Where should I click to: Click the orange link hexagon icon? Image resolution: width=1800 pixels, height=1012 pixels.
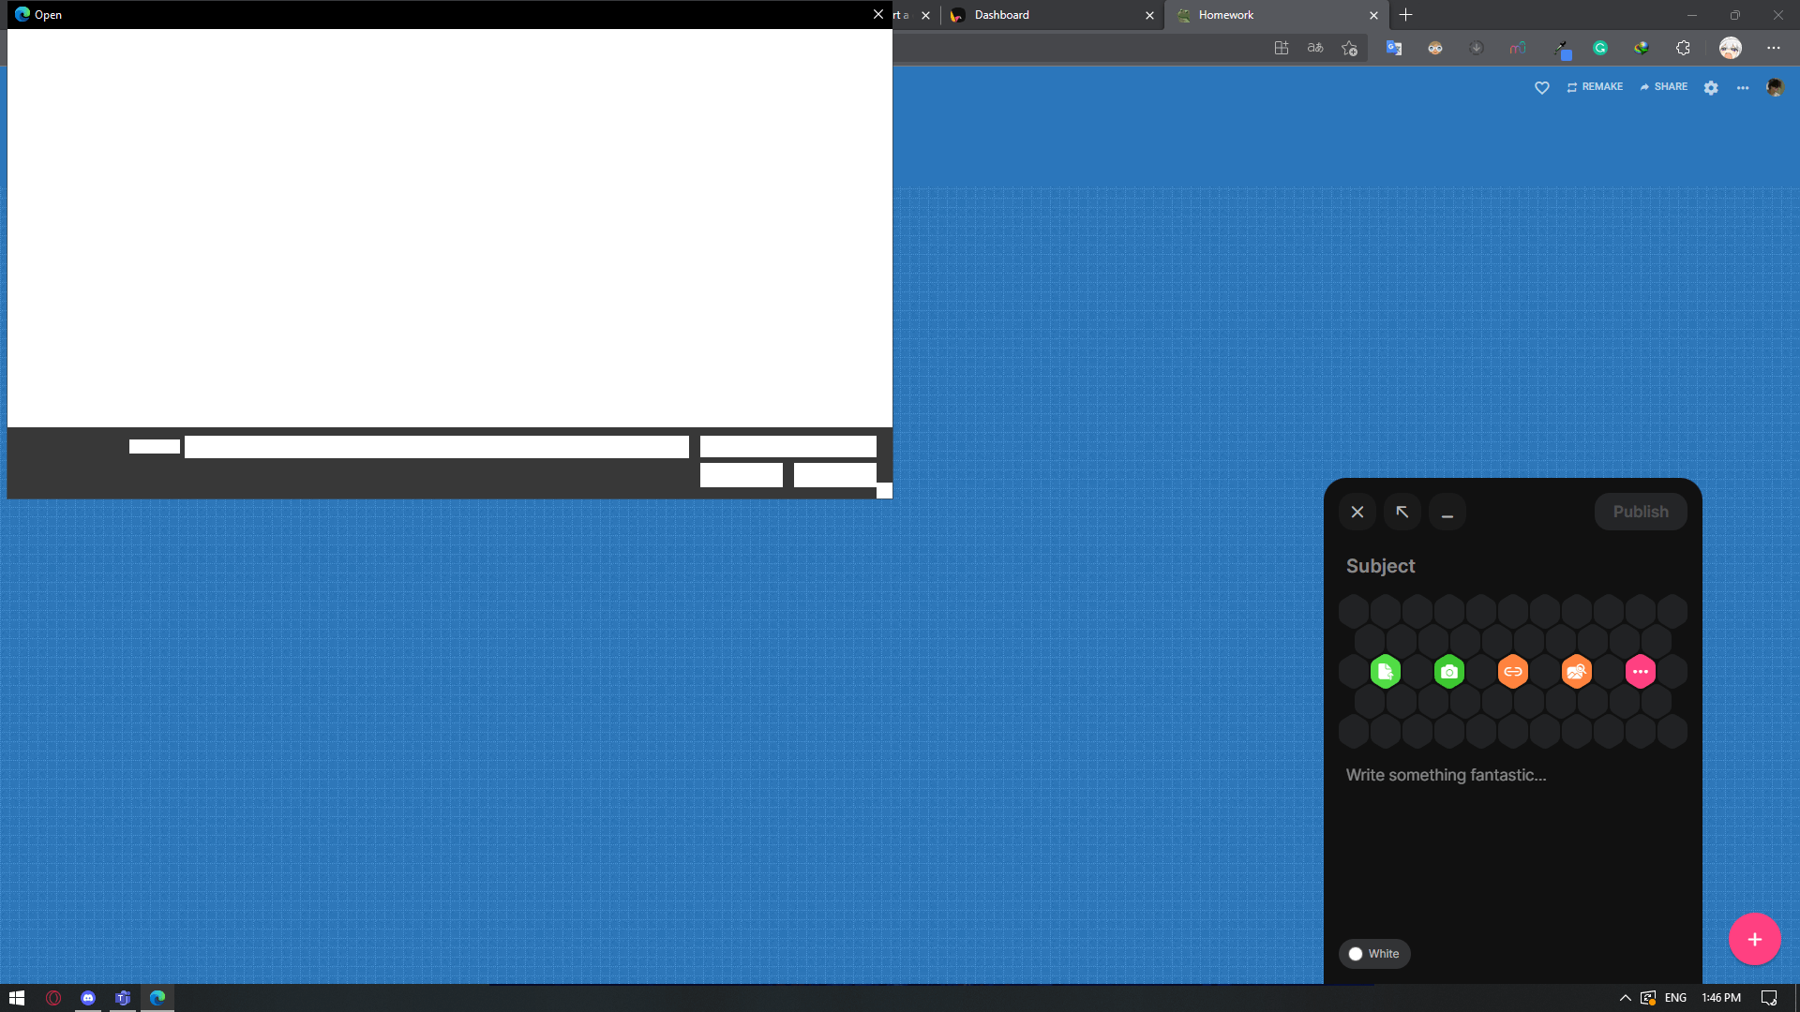1513,672
